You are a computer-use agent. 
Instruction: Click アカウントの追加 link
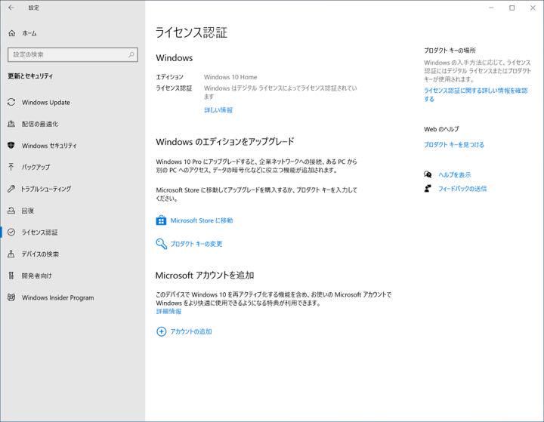pyautogui.click(x=191, y=331)
